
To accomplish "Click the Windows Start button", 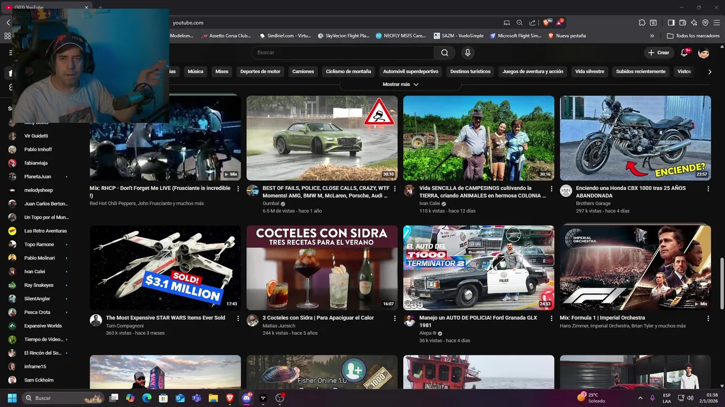I will coord(12,398).
